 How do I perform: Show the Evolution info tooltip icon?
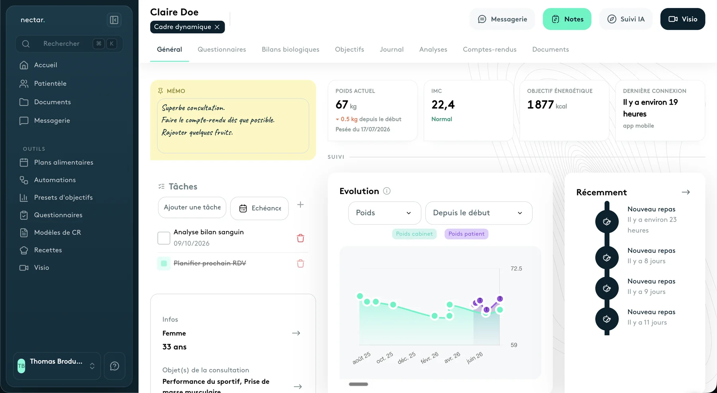[387, 191]
